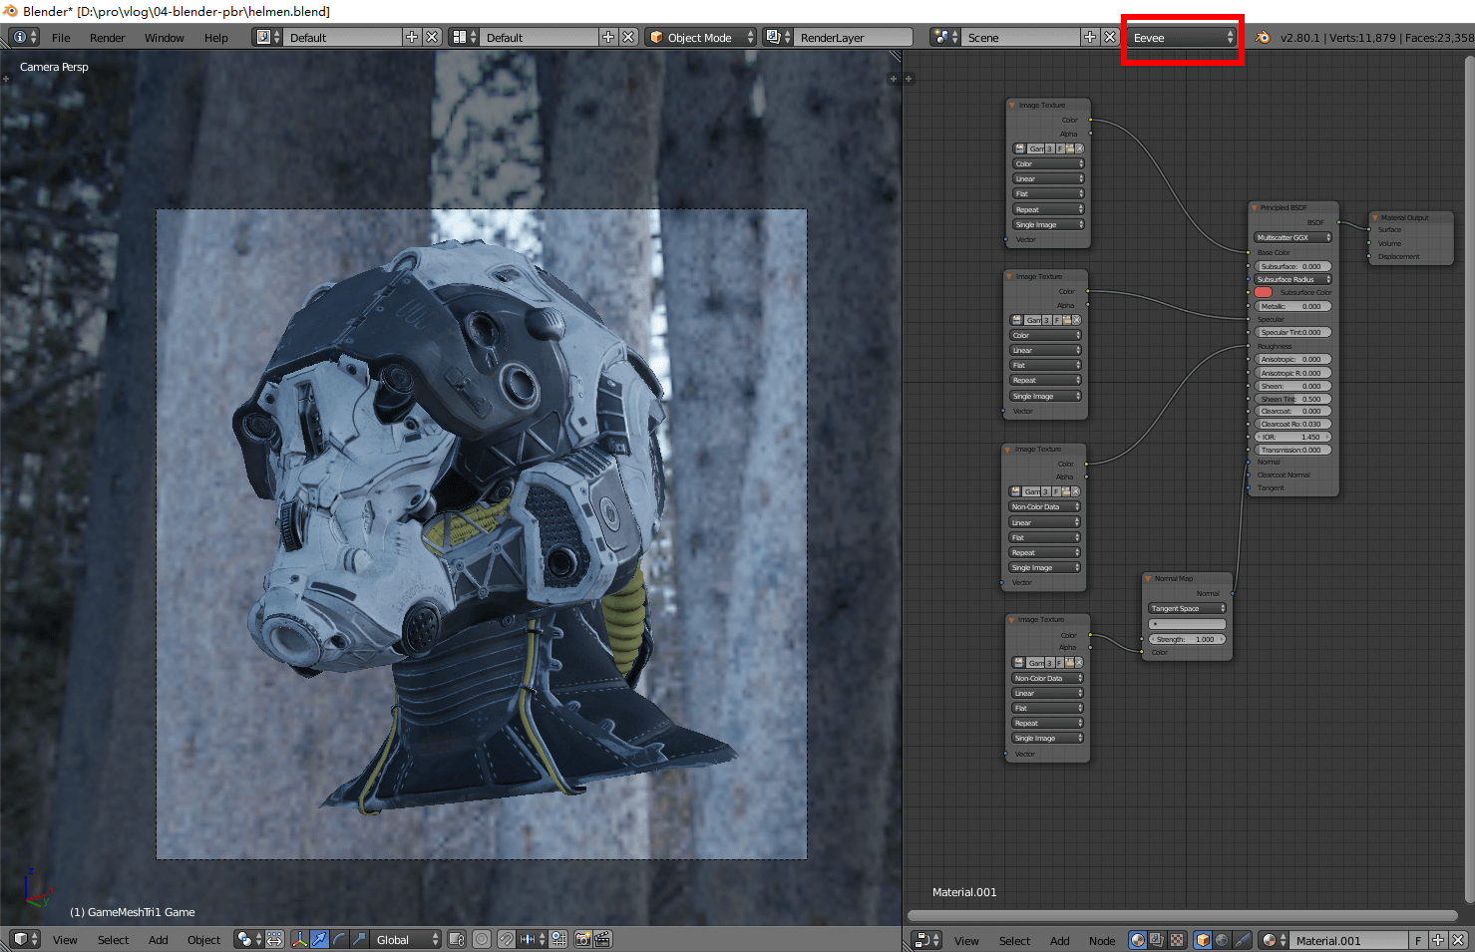Screen dimensions: 1475x952
Task: Toggle absolute grid snap icon
Action: click(x=558, y=939)
